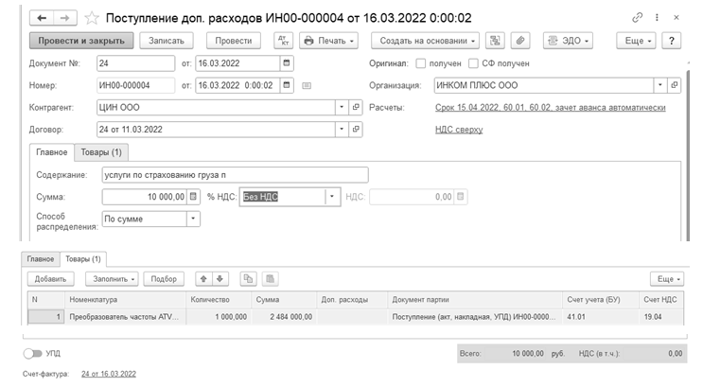
Task: Expand the % НДС dropdown
Action: [x=332, y=197]
